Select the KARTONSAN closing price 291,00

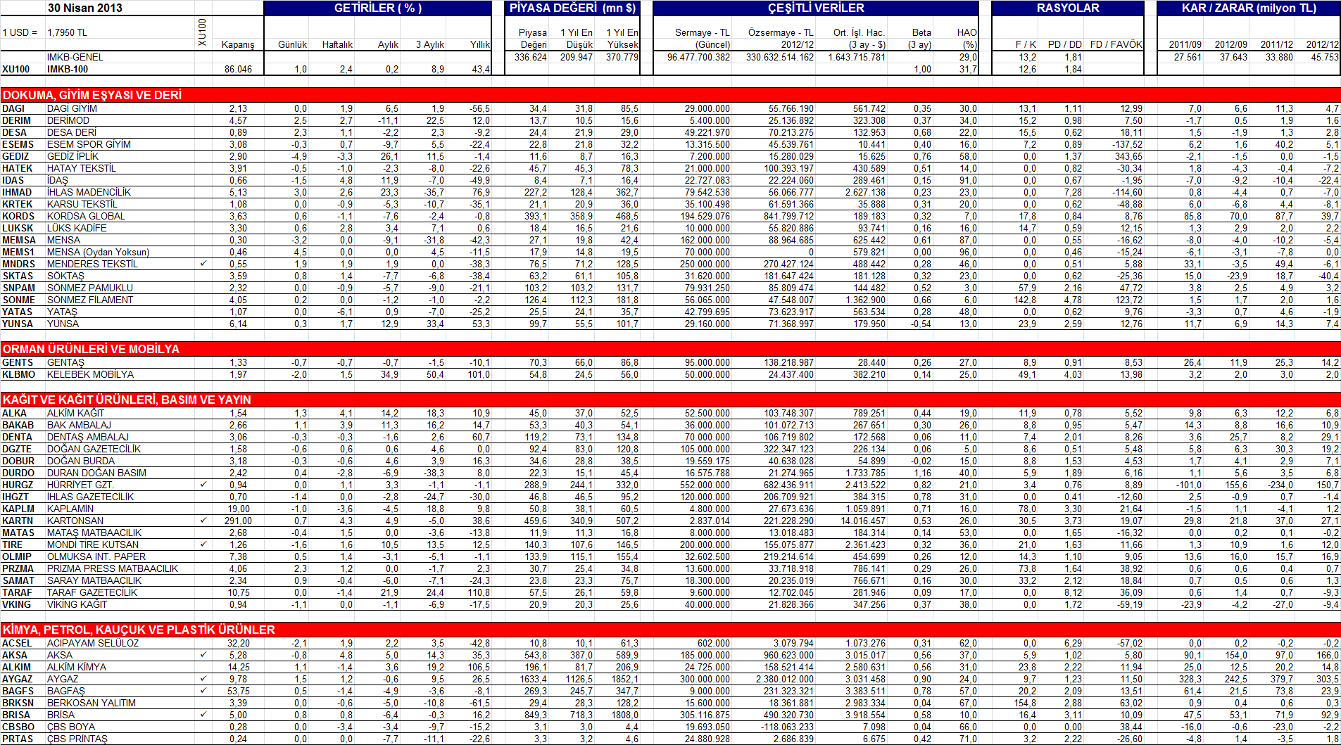(238, 521)
